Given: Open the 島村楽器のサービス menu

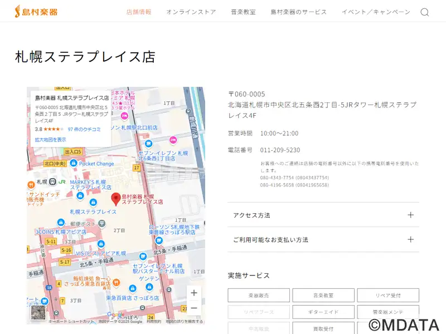Looking at the screenshot, I should (299, 12).
